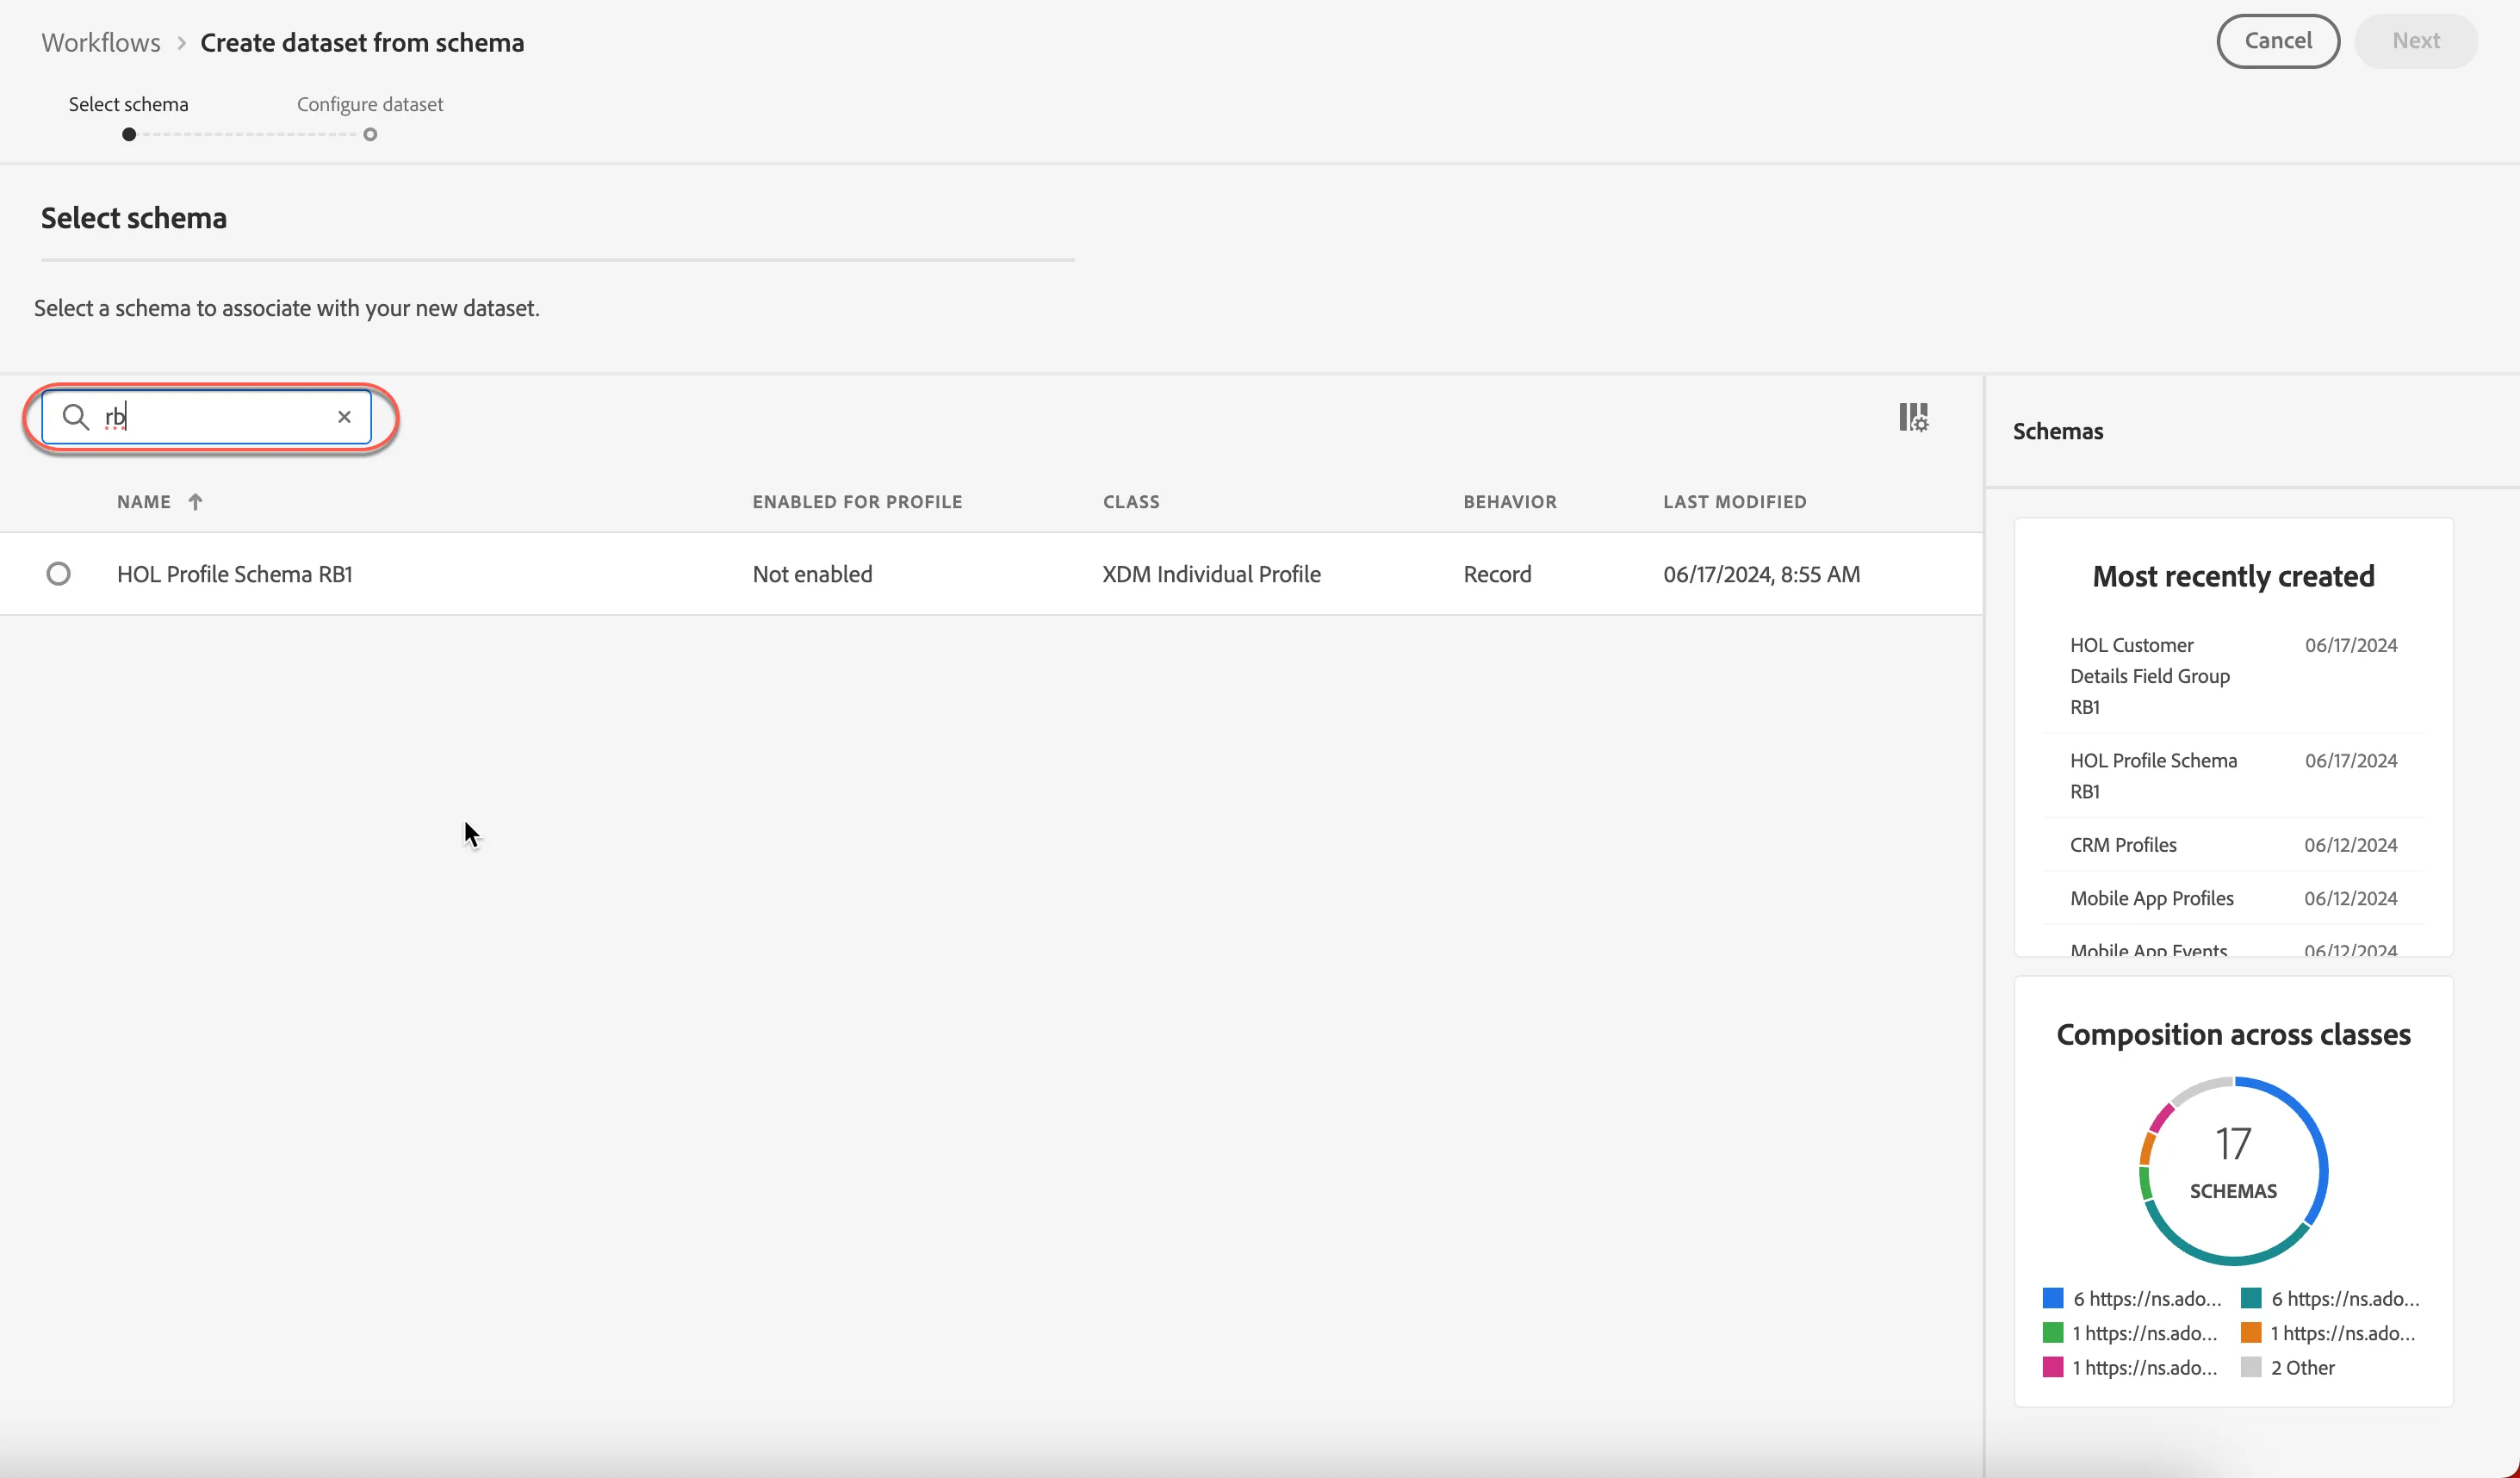
Task: Click the Configure dataset step circle
Action: 370,135
